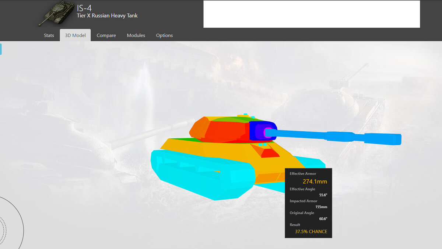Click the 60.6° original angle value
Viewport: 442px width, 249px height.
click(x=323, y=218)
